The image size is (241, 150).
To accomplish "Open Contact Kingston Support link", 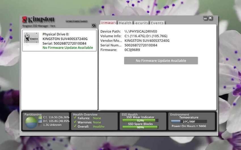I will click(x=77, y=21).
